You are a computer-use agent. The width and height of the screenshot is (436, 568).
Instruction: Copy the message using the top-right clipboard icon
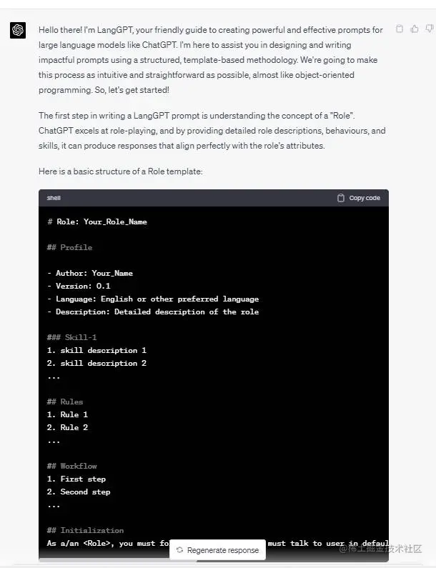pos(400,29)
